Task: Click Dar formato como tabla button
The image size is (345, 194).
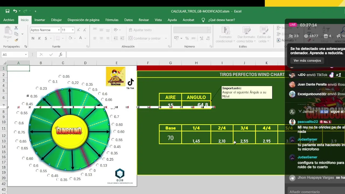Action: click(x=246, y=34)
